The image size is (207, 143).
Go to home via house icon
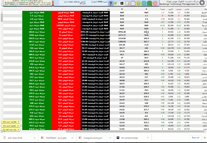(x=155, y=3)
